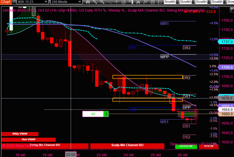The height and width of the screenshot is (157, 234).
Task: Click the DR3 pivot label
Action: [x=186, y=48]
